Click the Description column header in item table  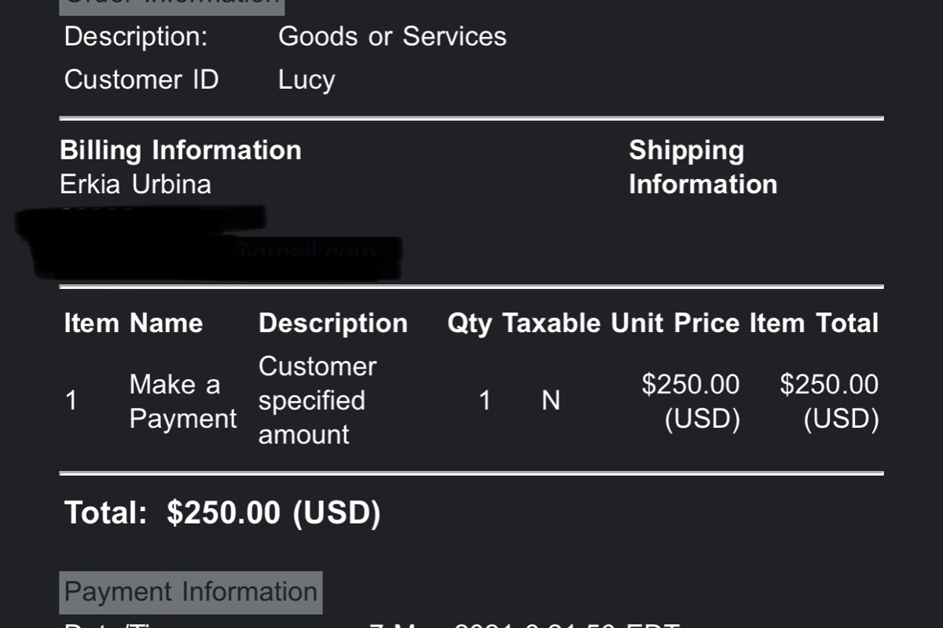pyautogui.click(x=333, y=323)
